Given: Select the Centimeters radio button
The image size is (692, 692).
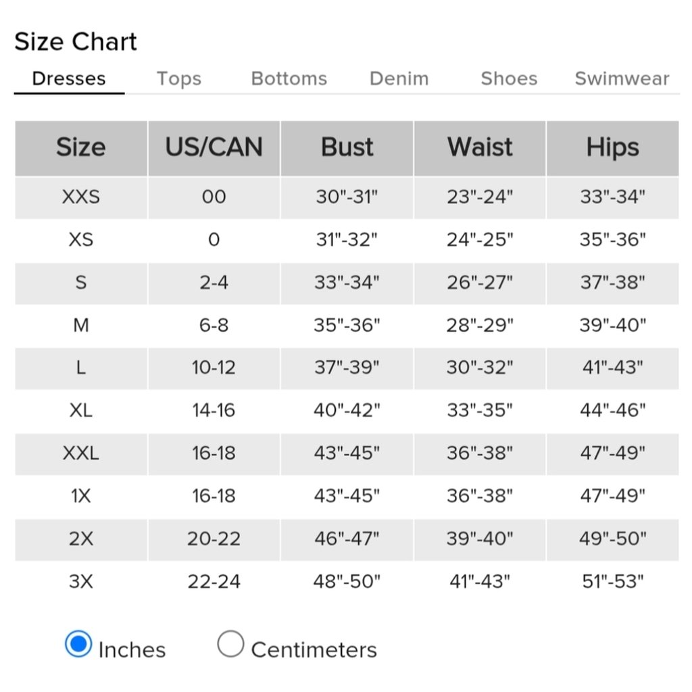Looking at the screenshot, I should (x=230, y=644).
